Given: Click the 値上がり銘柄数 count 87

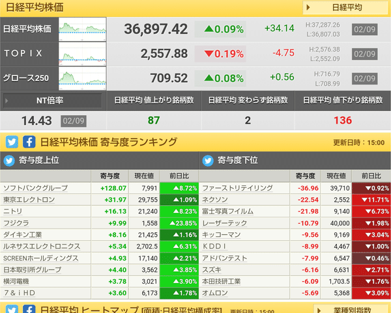Looking at the screenshot, I should pos(154,120).
